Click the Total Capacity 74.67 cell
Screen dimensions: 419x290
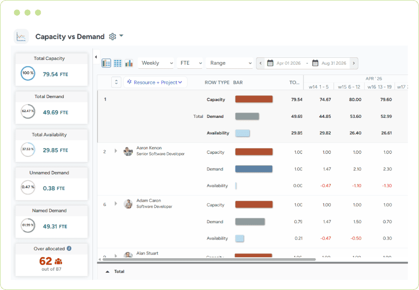325,100
